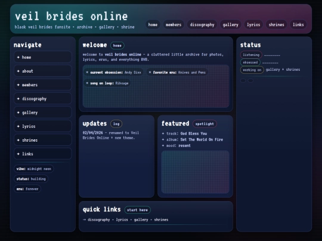Open shrines in the top navigation bar
This screenshot has height=241, width=322.
pyautogui.click(x=277, y=24)
